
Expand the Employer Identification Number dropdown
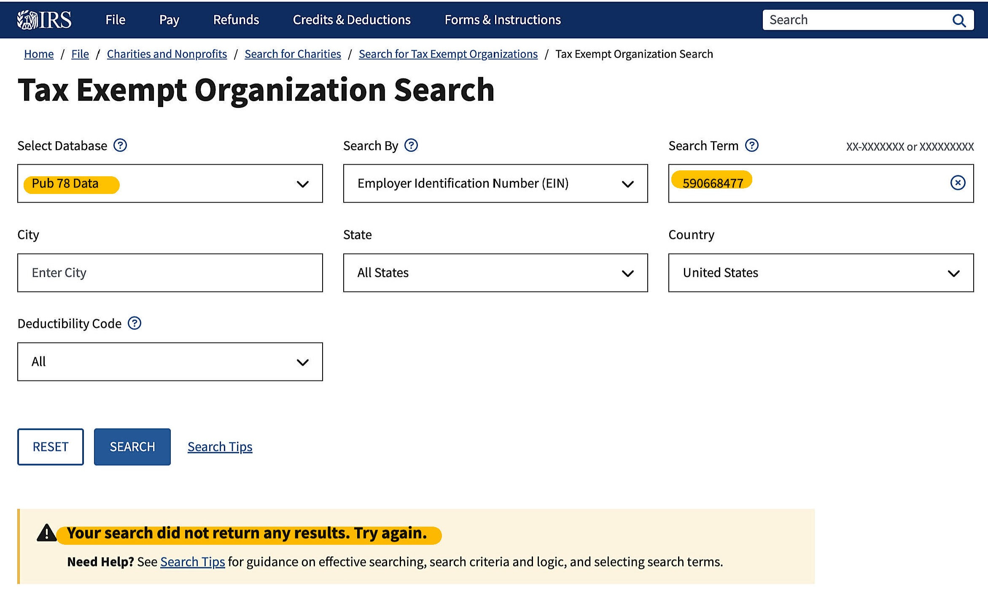pyautogui.click(x=495, y=183)
